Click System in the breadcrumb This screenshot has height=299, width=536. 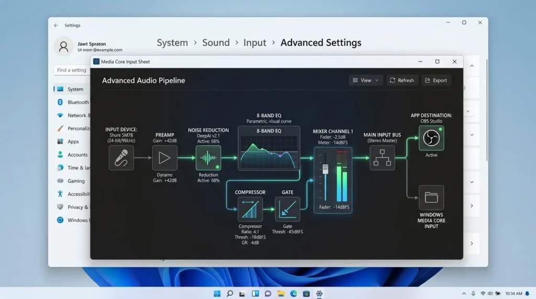point(172,43)
